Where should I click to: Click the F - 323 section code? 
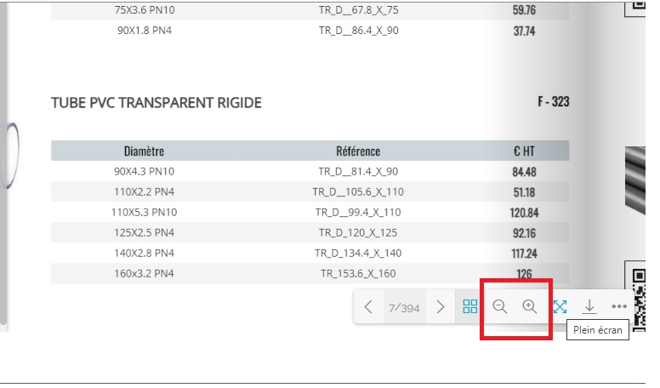coord(553,102)
